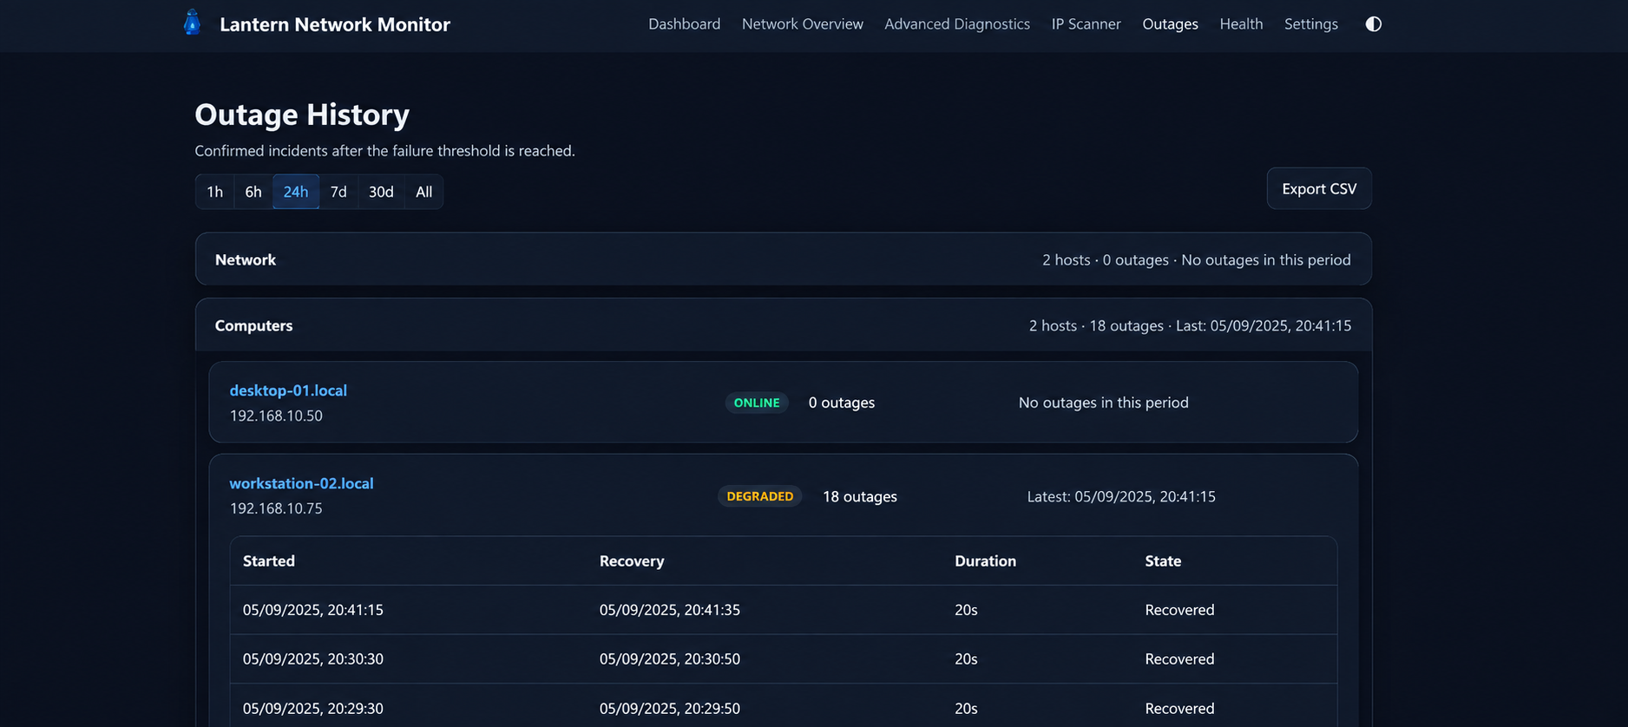The height and width of the screenshot is (727, 1628).
Task: Click the Lantern Network Monitor title
Action: point(335,24)
